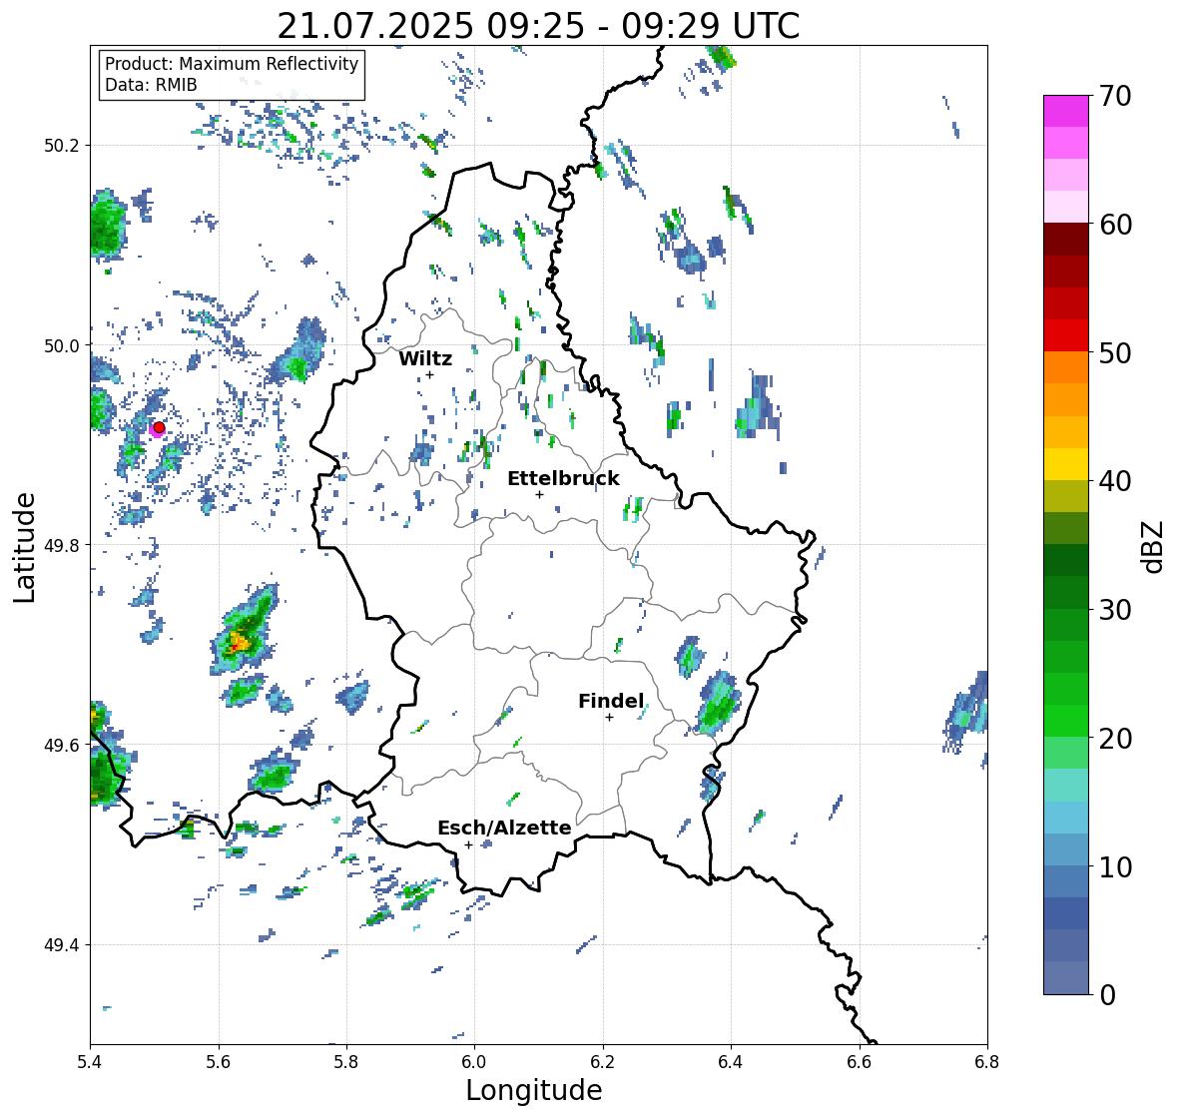Click the 'Product: Maximum Reflectivity' legend text
The width and height of the screenshot is (1177, 1115).
(x=232, y=64)
